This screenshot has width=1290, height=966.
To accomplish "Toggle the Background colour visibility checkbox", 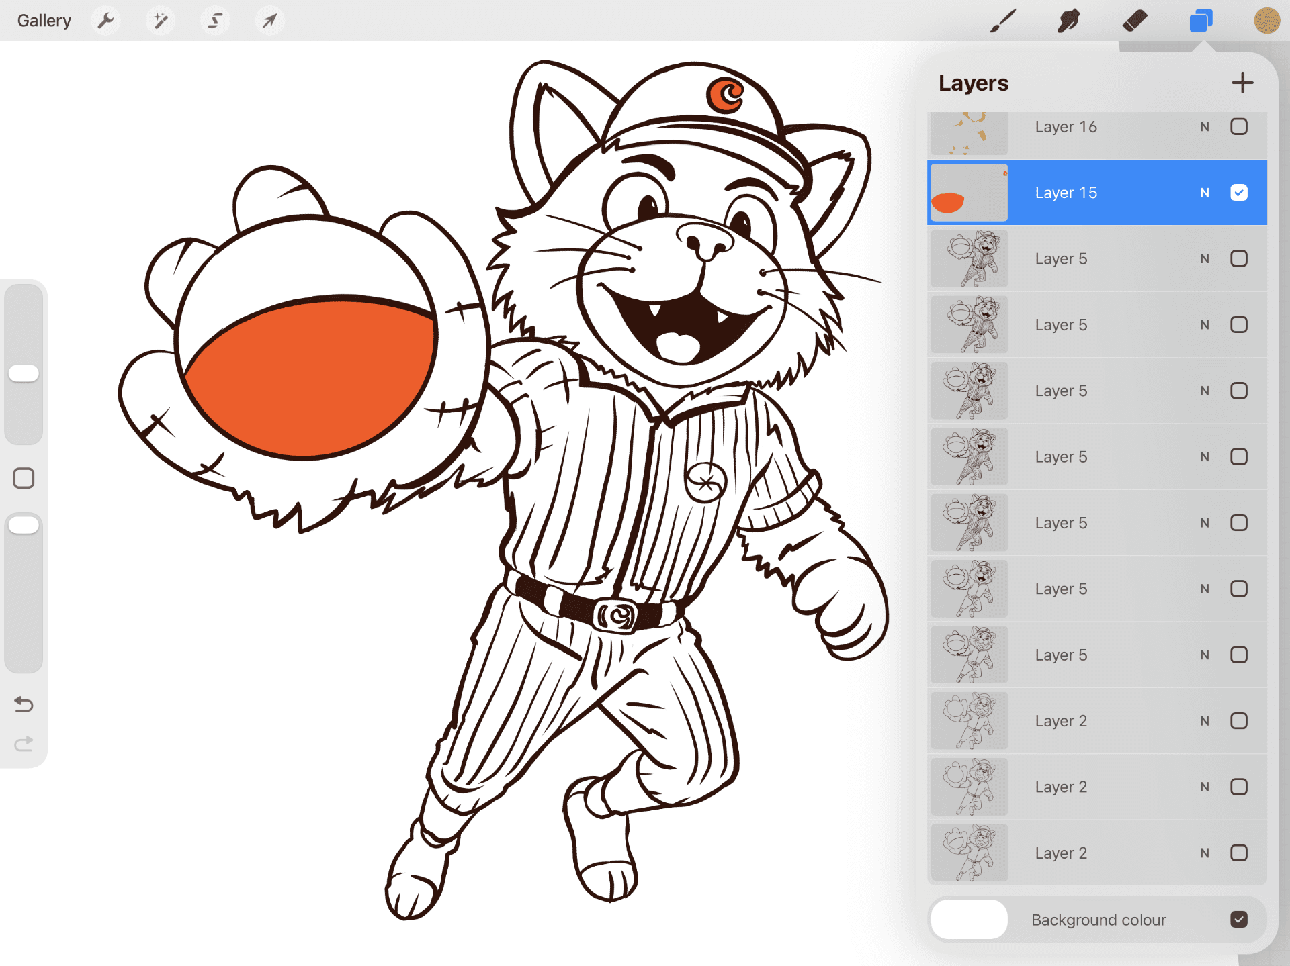I will click(1239, 919).
